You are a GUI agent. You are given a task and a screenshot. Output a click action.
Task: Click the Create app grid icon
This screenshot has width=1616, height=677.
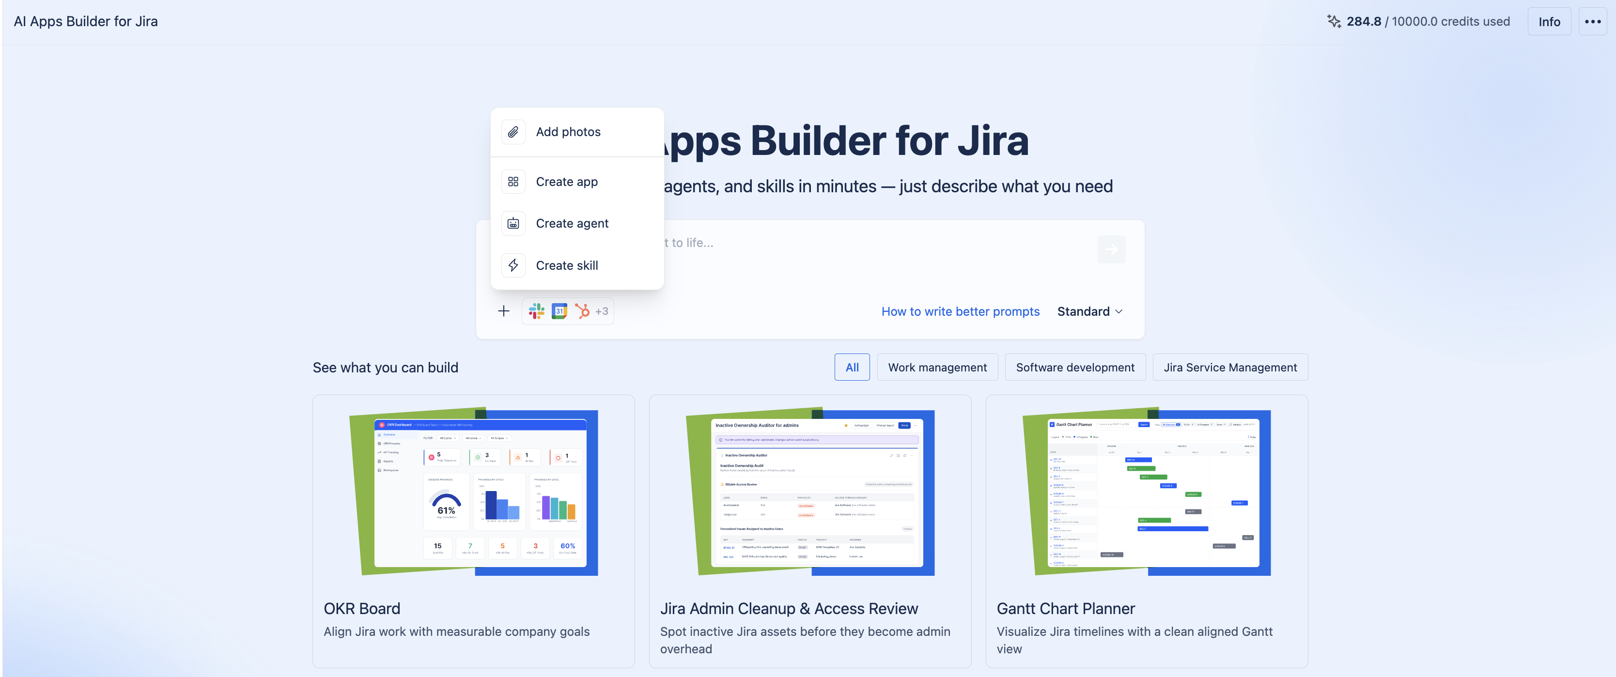(x=513, y=182)
